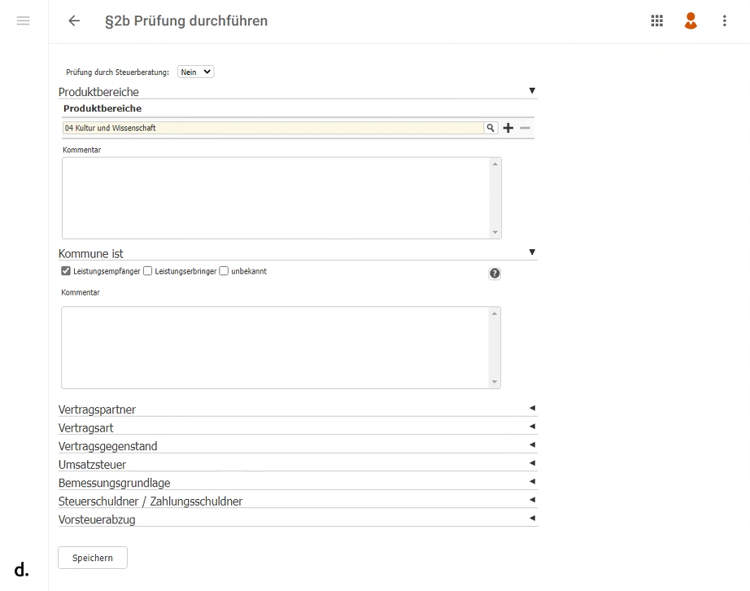Click the Speichern button
The height and width of the screenshot is (591, 750).
(93, 558)
